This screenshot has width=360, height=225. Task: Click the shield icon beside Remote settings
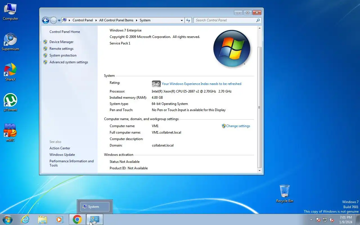coord(45,49)
